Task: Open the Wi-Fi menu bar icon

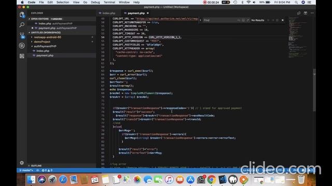Action: tap(248, 2)
